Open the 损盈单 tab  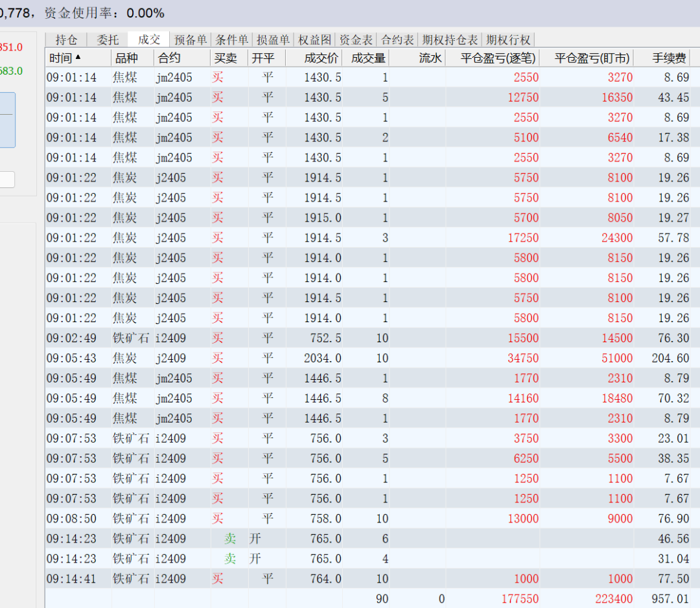[273, 39]
